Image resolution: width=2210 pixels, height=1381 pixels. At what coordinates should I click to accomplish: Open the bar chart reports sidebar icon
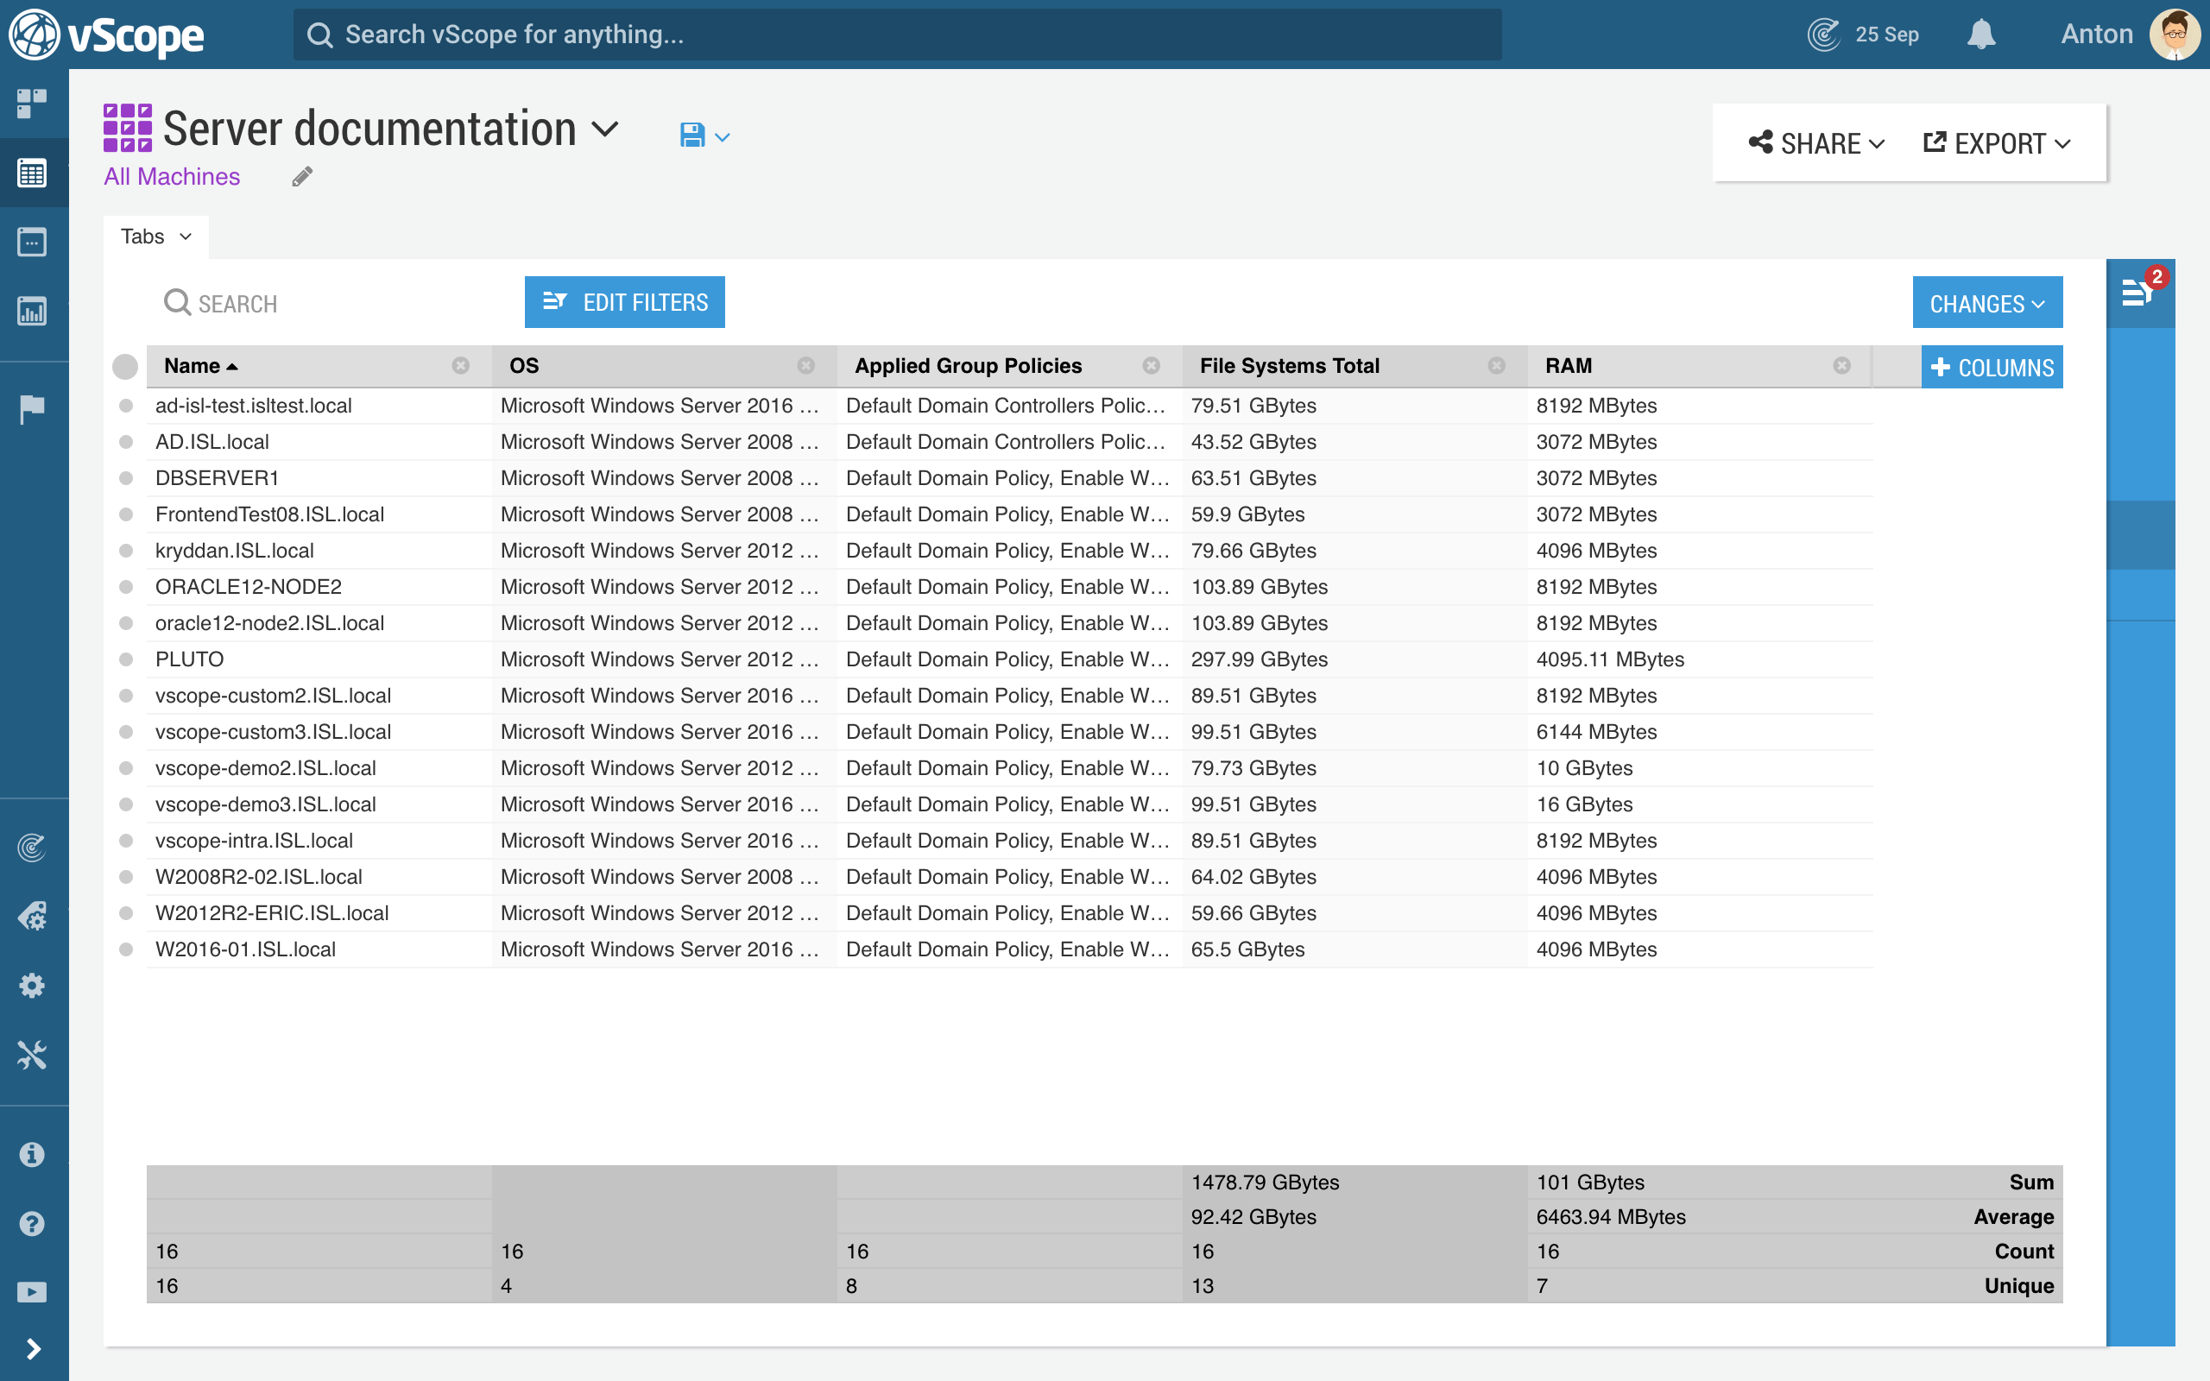click(32, 312)
